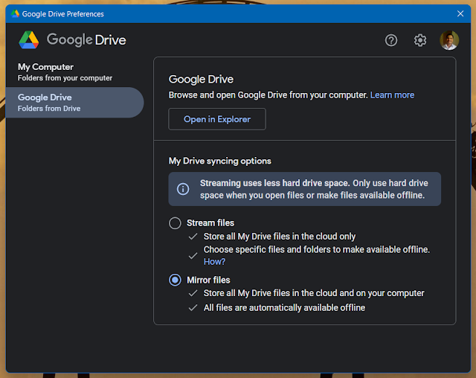Follow the Learn more link
Image resolution: width=476 pixels, height=378 pixels.
(392, 95)
